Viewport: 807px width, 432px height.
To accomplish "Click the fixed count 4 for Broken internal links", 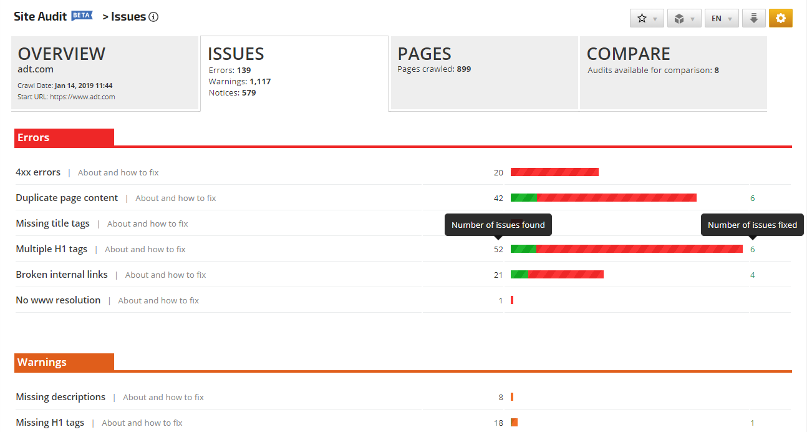I will tap(752, 275).
